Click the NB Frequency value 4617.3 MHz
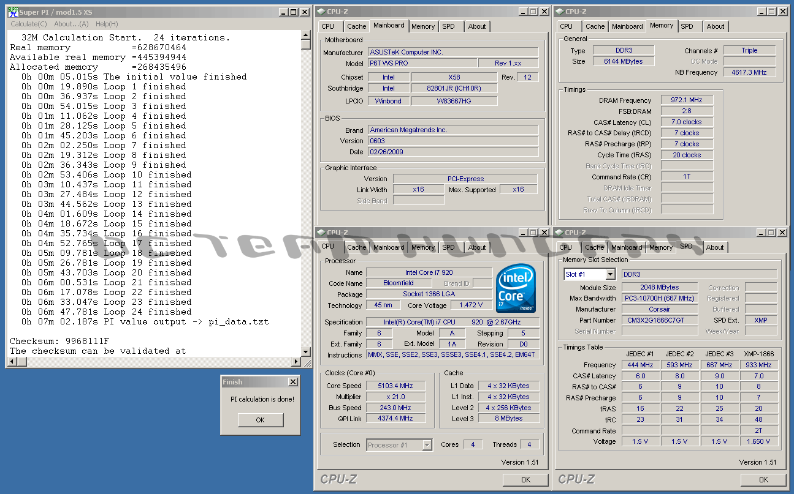Screen dimensions: 794x494 point(749,72)
